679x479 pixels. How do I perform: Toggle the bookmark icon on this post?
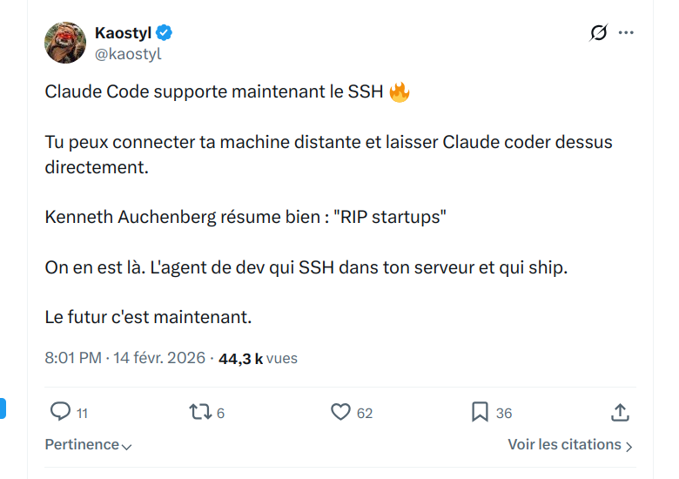click(x=480, y=412)
